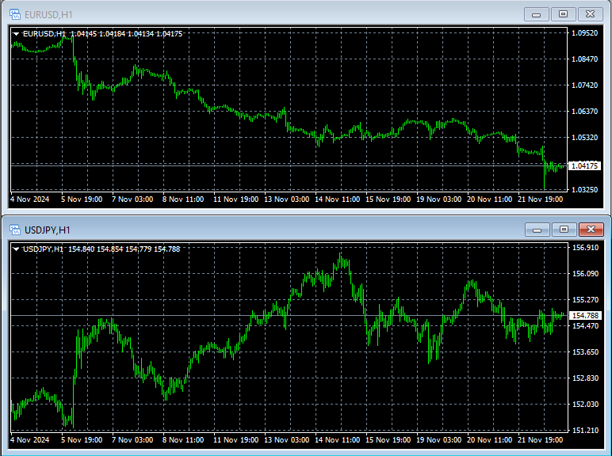The width and height of the screenshot is (612, 456).
Task: Click EURUSD time label 7 Nov 03:00
Action: pos(132,199)
